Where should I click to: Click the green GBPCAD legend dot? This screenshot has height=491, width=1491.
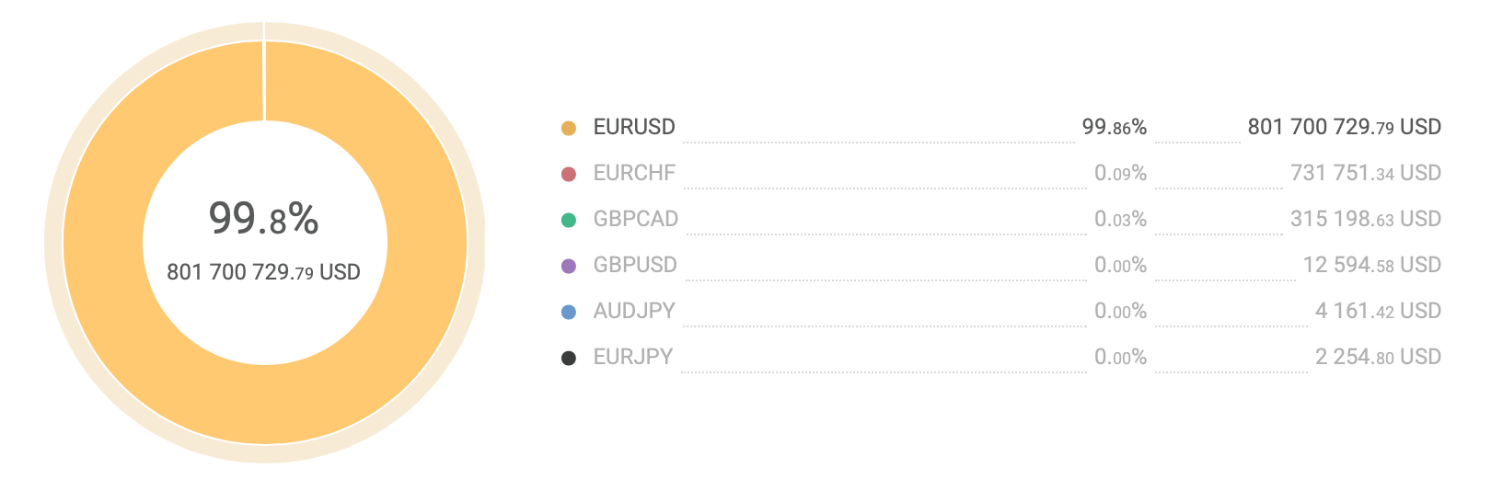(569, 220)
